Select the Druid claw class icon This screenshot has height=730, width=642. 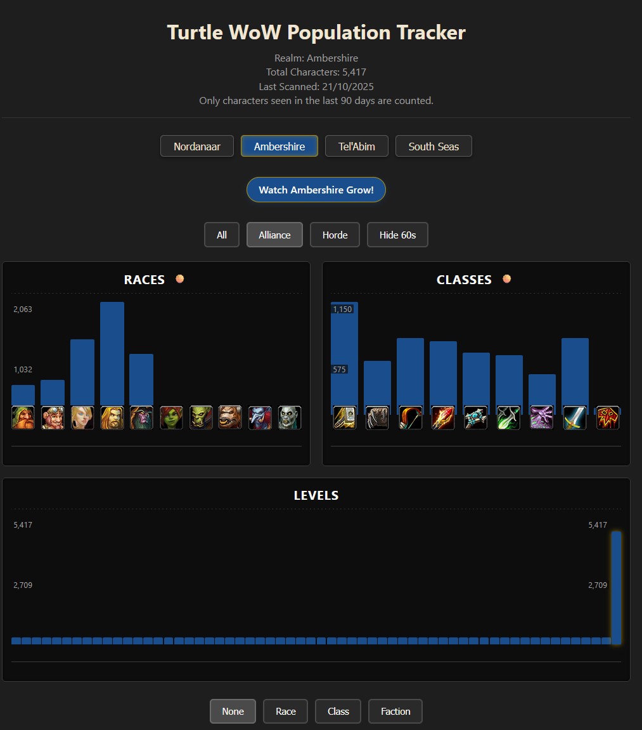click(x=377, y=417)
